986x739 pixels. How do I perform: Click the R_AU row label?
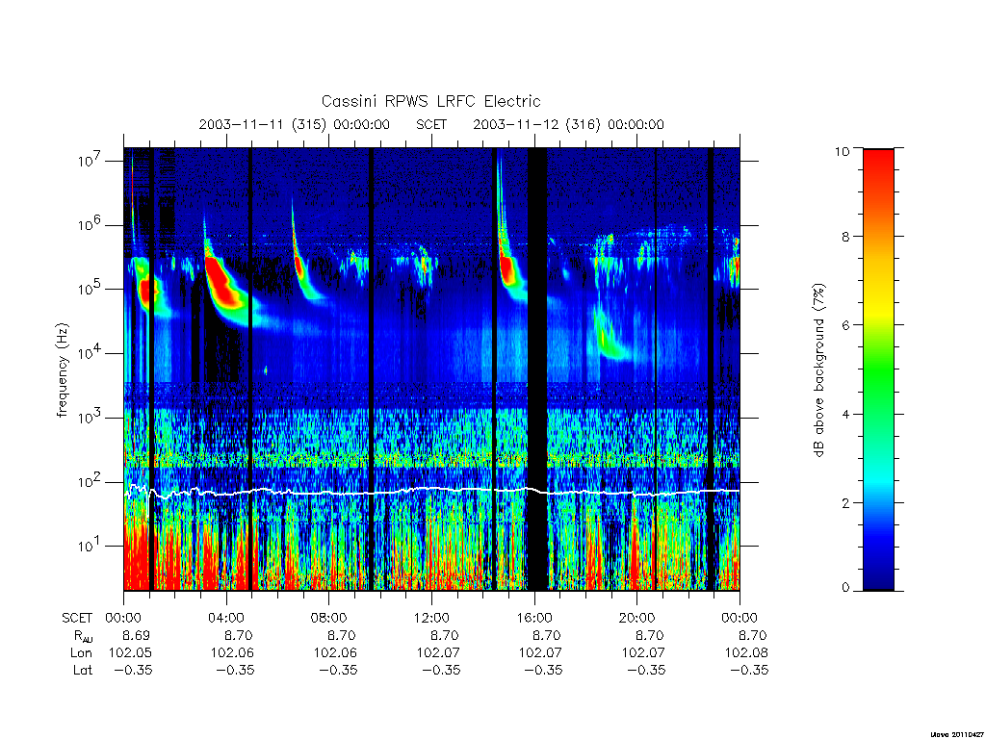click(83, 636)
